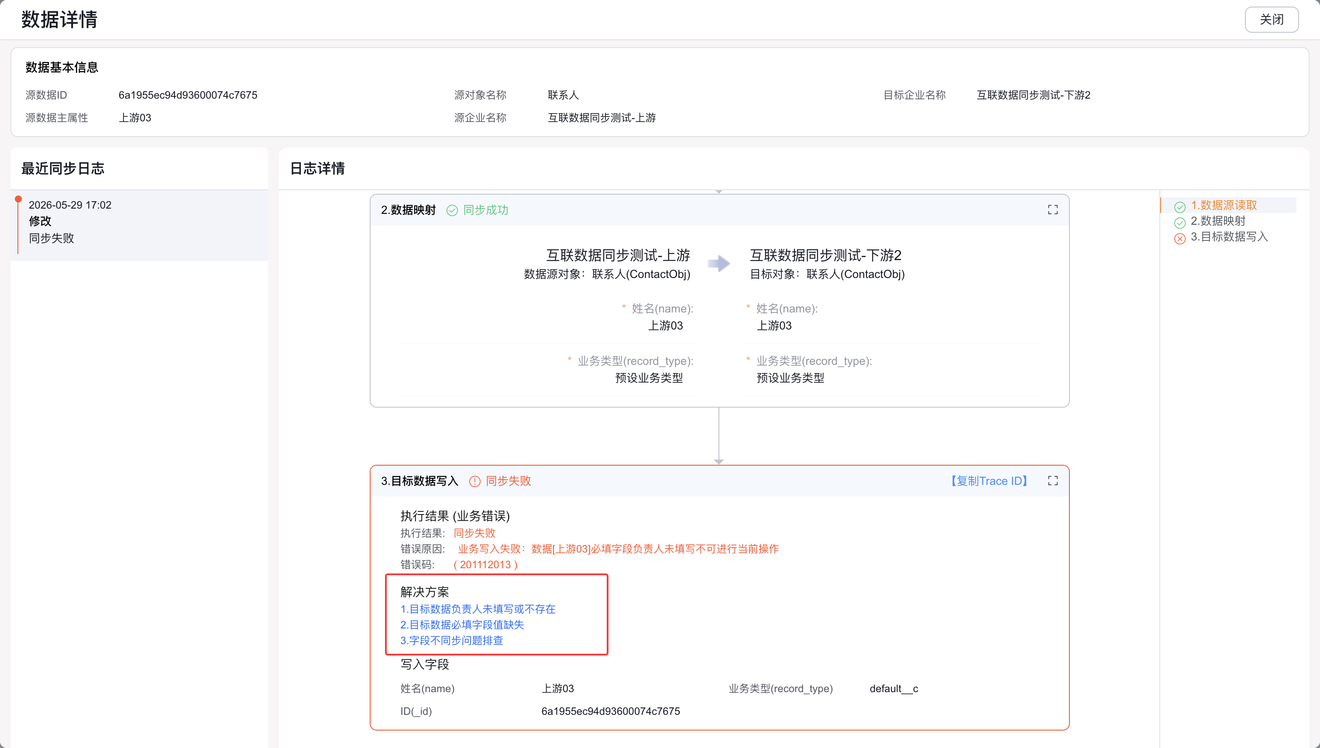Click the 数据源对象：联系人(ContactObj) label
1320x748 pixels.
tap(607, 274)
